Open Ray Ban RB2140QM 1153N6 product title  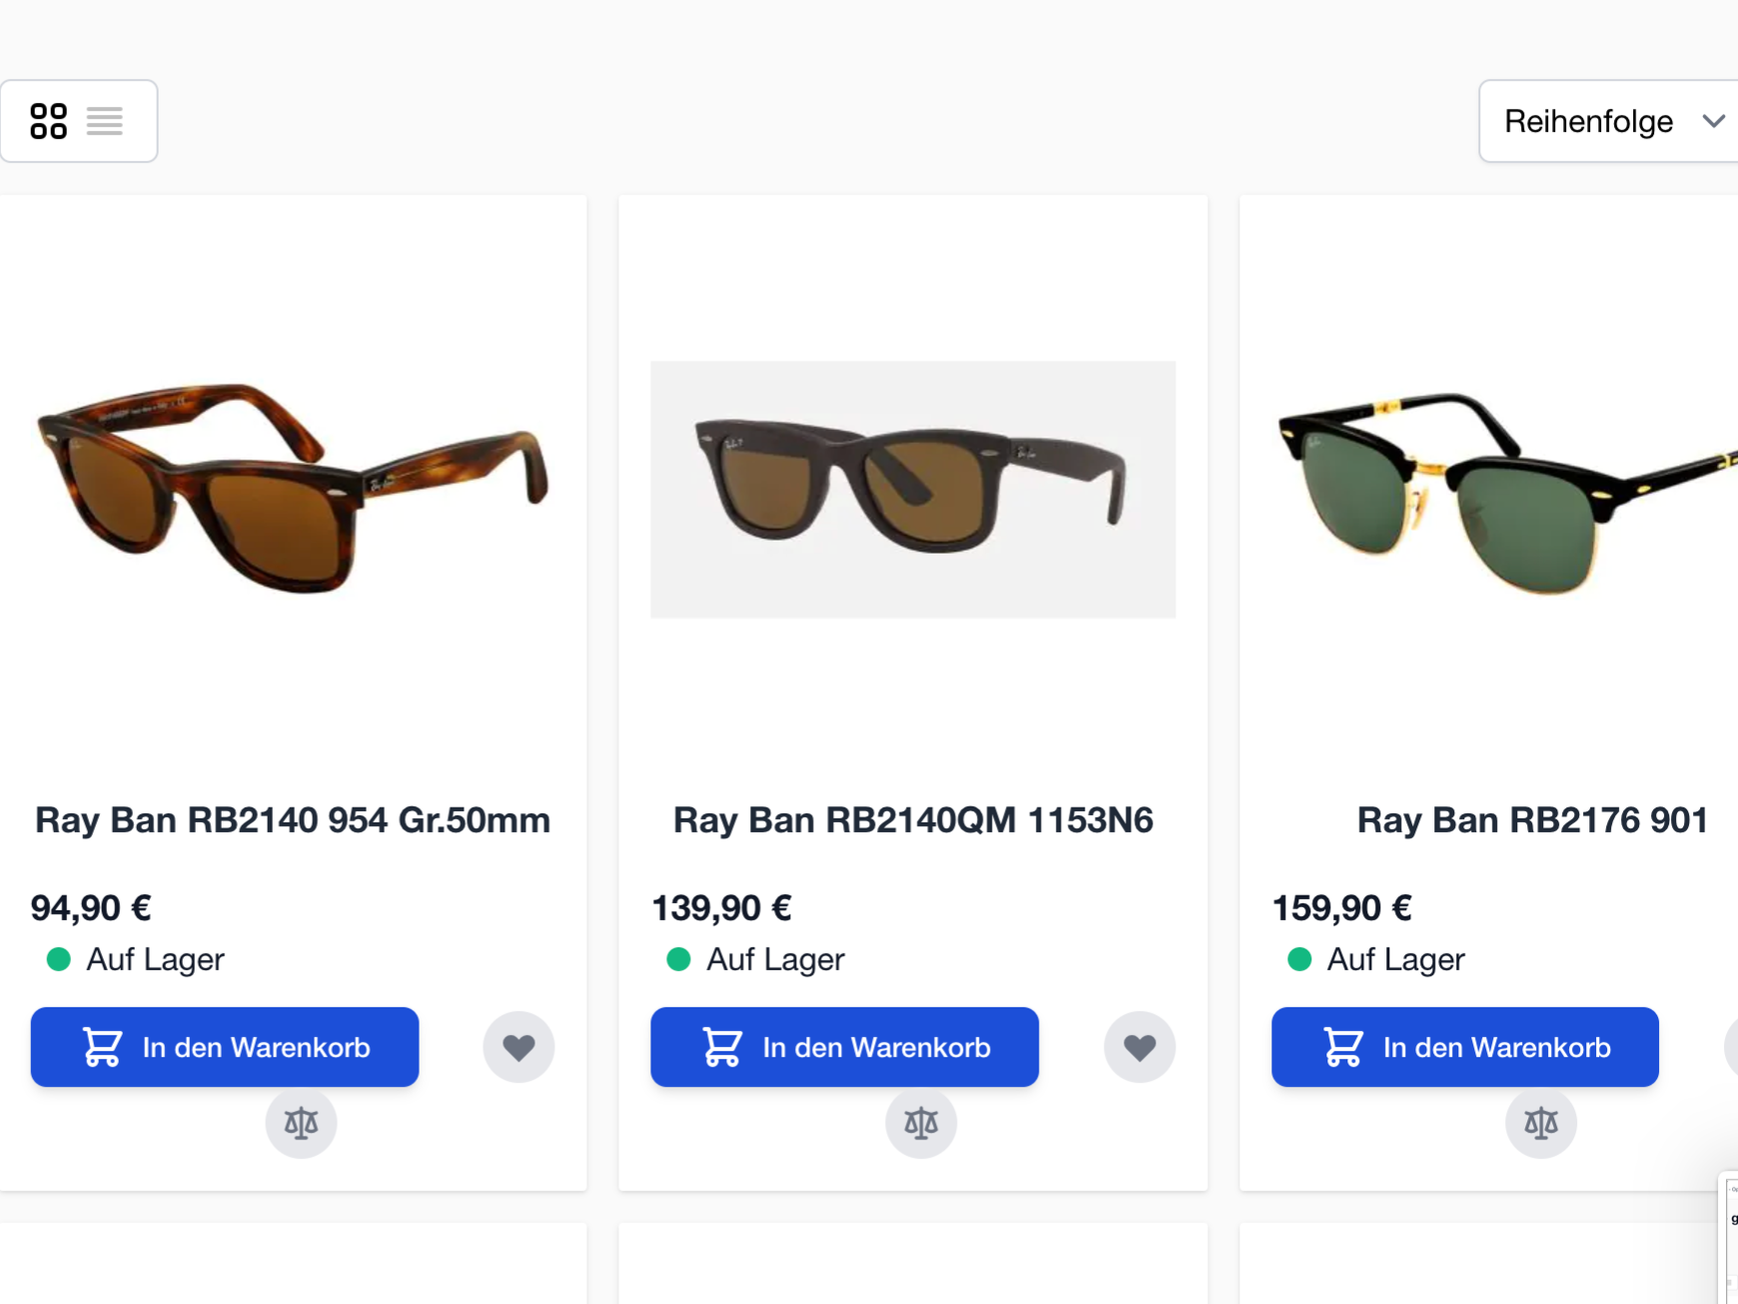(913, 820)
